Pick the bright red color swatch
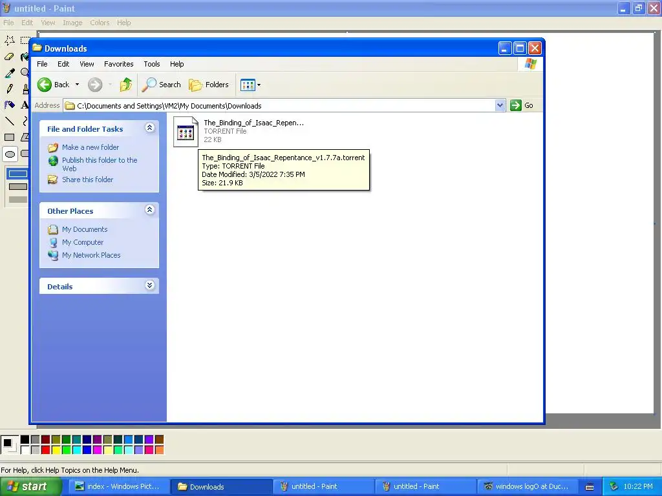662x496 pixels. tap(46, 450)
